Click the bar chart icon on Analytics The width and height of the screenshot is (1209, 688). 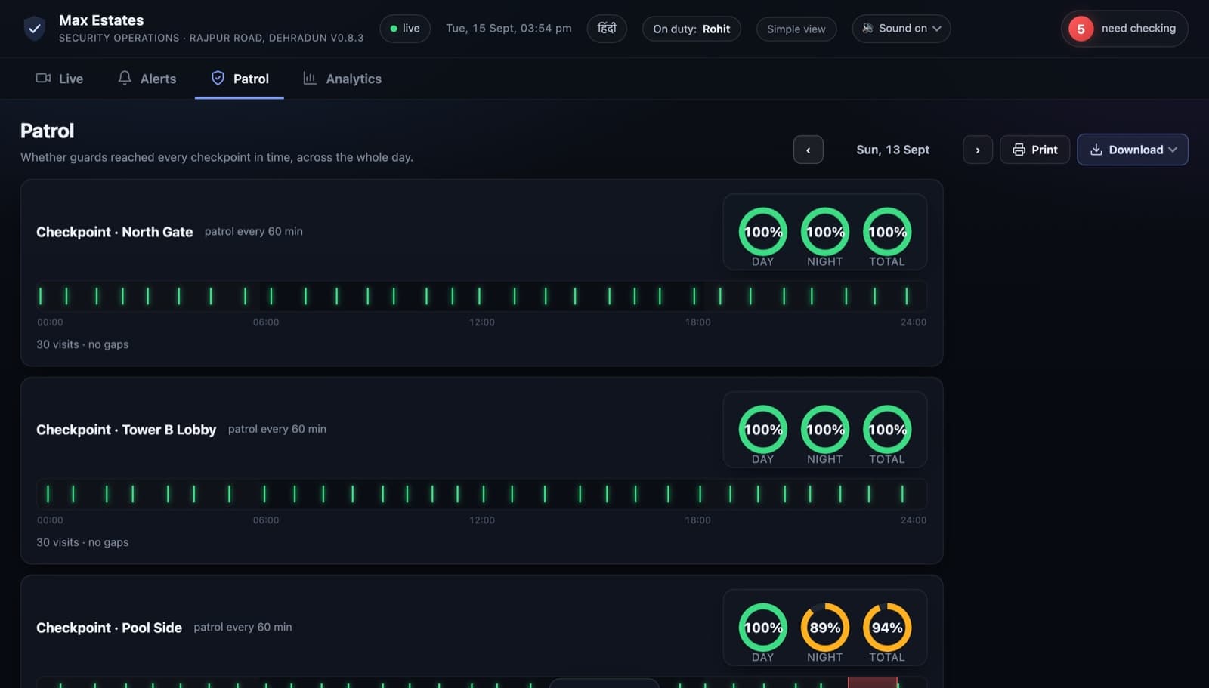click(310, 78)
